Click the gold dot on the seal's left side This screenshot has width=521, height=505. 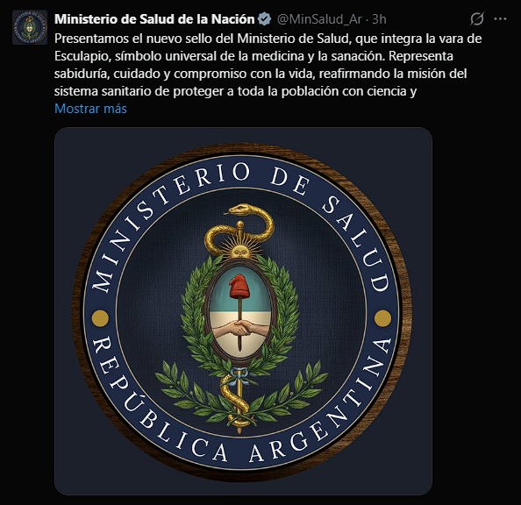100,318
